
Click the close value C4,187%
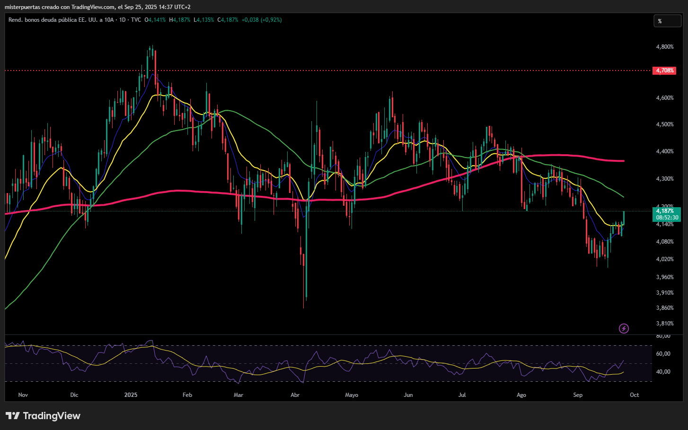point(228,20)
